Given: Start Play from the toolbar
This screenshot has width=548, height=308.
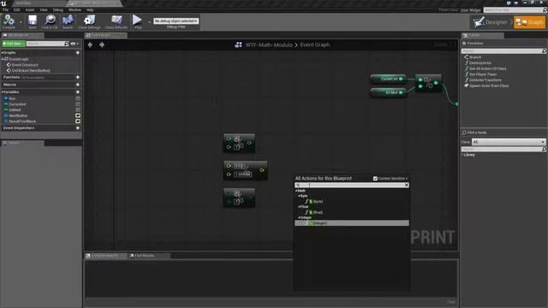Looking at the screenshot, I should pyautogui.click(x=137, y=21).
